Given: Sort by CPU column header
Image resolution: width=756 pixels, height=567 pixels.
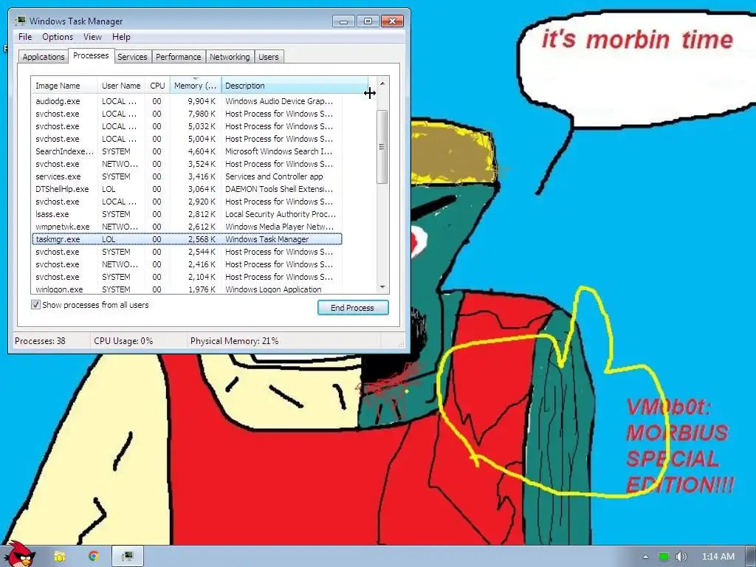Looking at the screenshot, I should point(157,86).
